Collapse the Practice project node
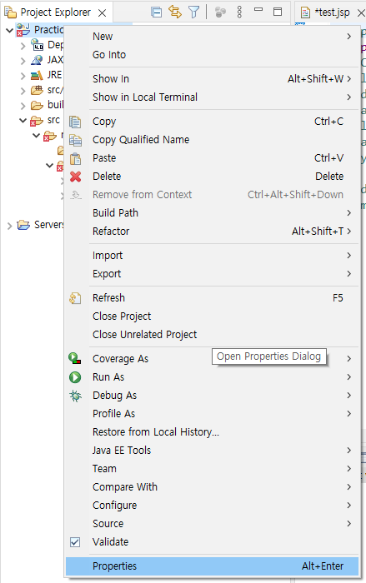 coord(9,30)
